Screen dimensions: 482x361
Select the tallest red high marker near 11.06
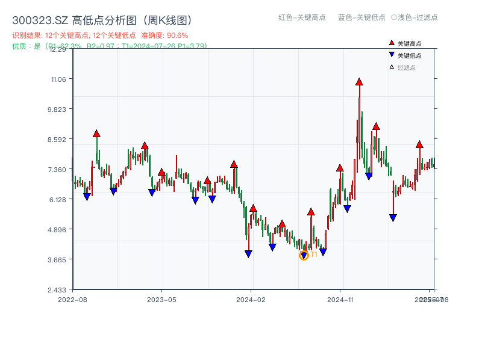point(359,82)
